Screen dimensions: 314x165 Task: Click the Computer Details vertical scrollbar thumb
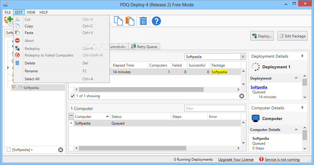(x=305, y=135)
